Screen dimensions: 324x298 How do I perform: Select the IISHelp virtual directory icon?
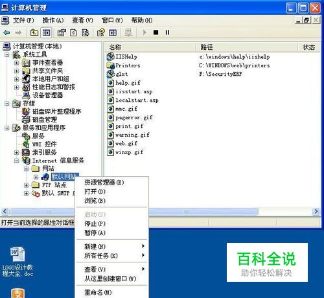click(110, 56)
